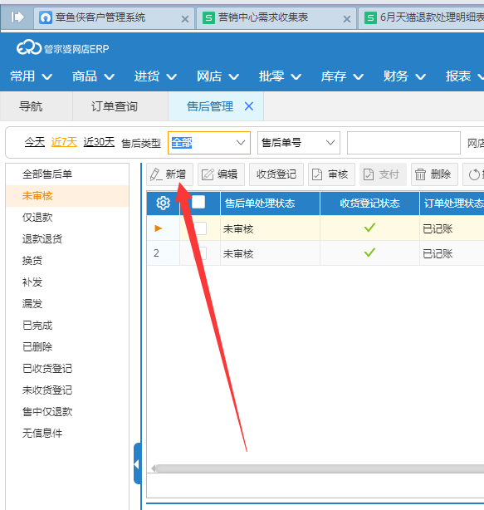Tick the select-all checkbox in table header
Image resolution: width=484 pixels, height=510 pixels.
tap(198, 202)
